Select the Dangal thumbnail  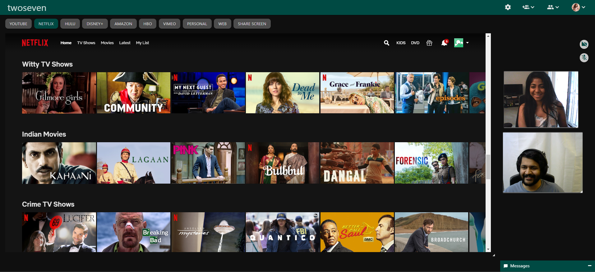pos(357,163)
